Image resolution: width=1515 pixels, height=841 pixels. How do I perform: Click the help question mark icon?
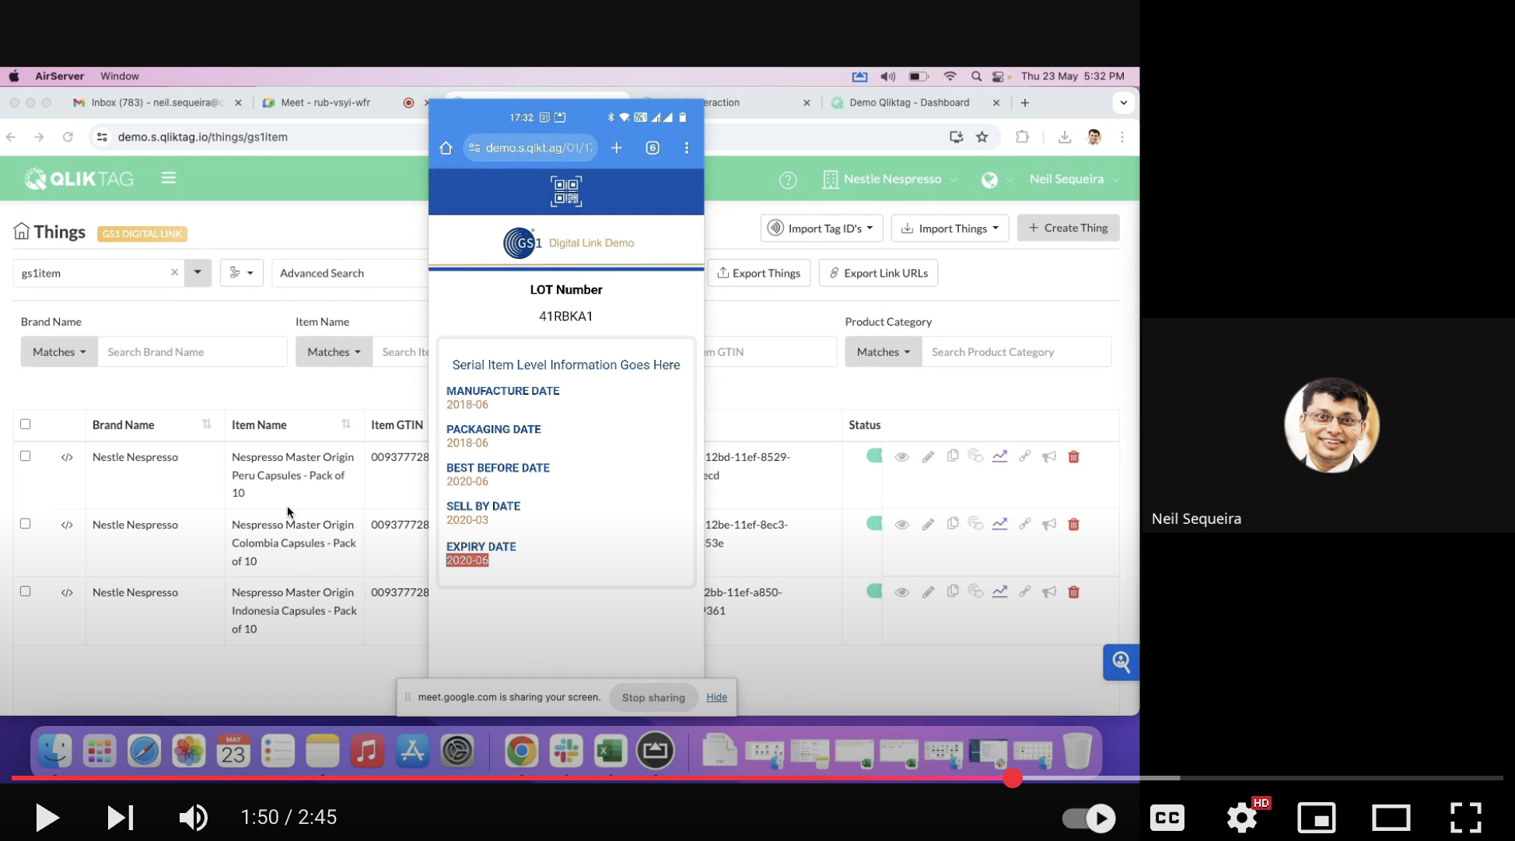(x=788, y=180)
